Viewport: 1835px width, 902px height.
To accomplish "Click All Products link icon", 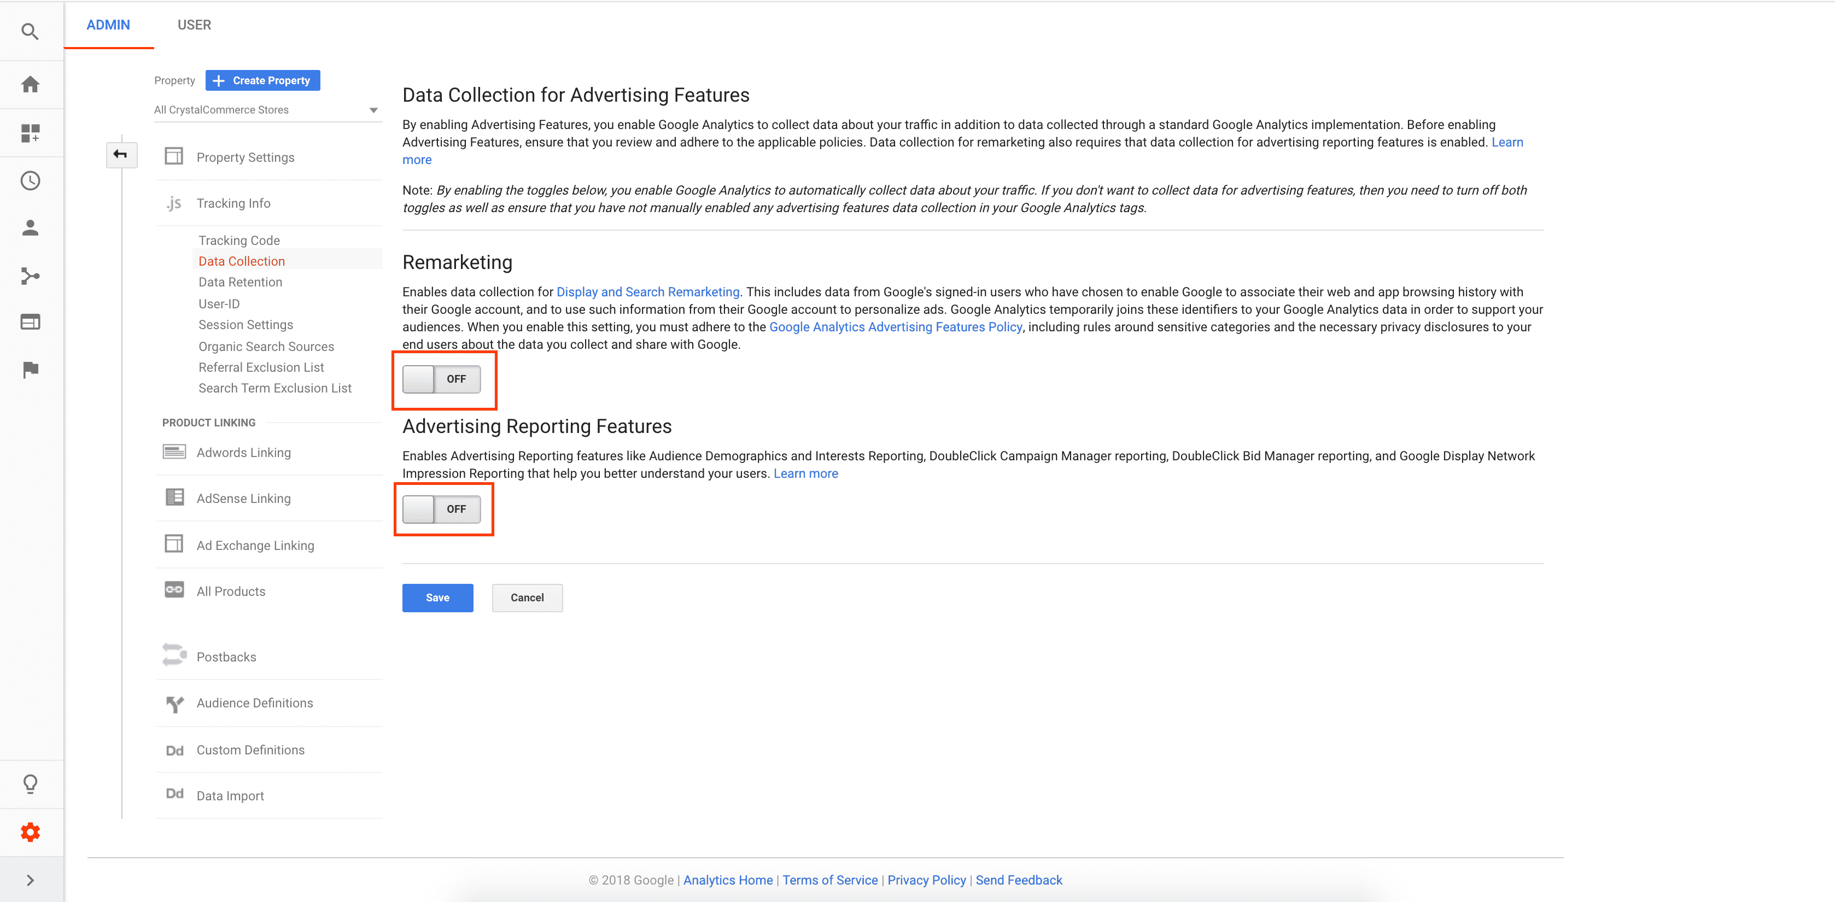I will [174, 590].
